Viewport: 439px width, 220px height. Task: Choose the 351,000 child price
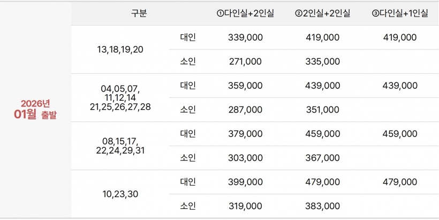pyautogui.click(x=323, y=110)
